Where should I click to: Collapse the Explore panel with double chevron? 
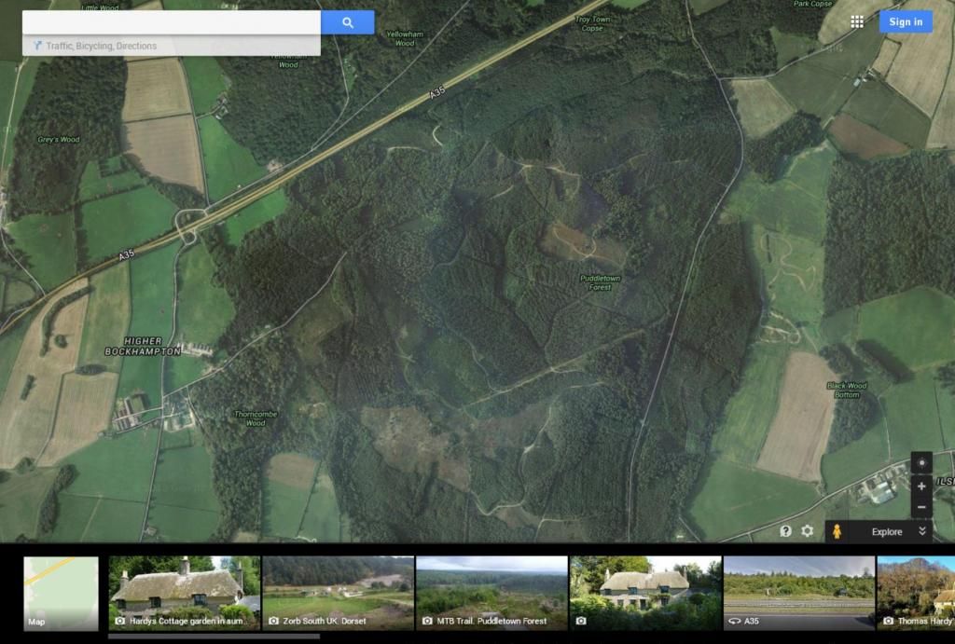pos(922,531)
